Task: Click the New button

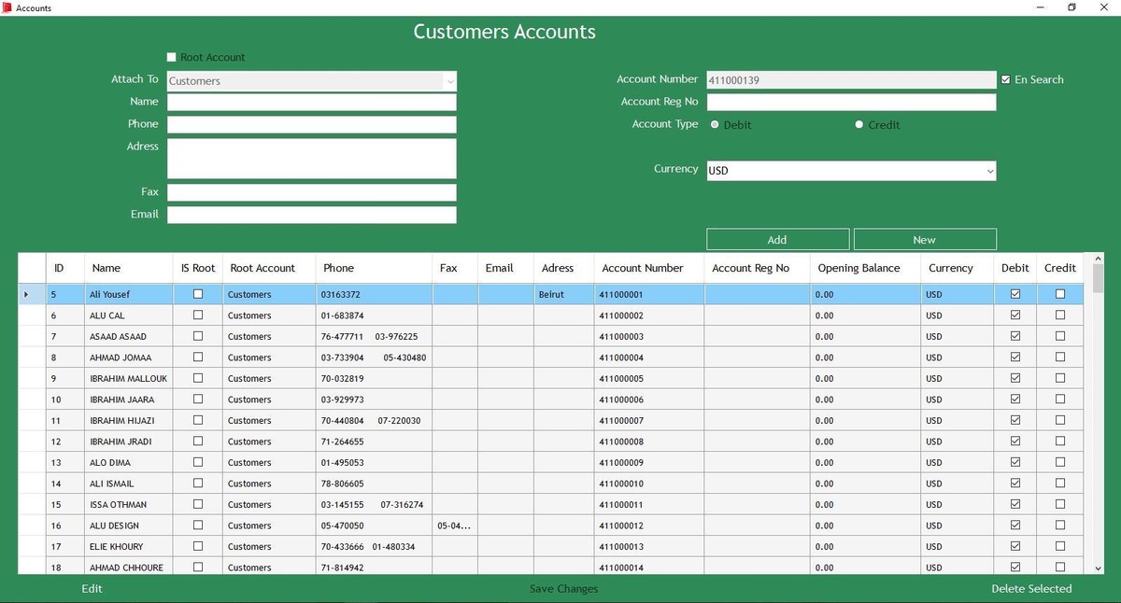Action: pos(924,240)
